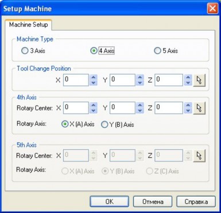Click disabled 5th Axis pick-point button
The height and width of the screenshot is (213, 221).
coord(199,156)
